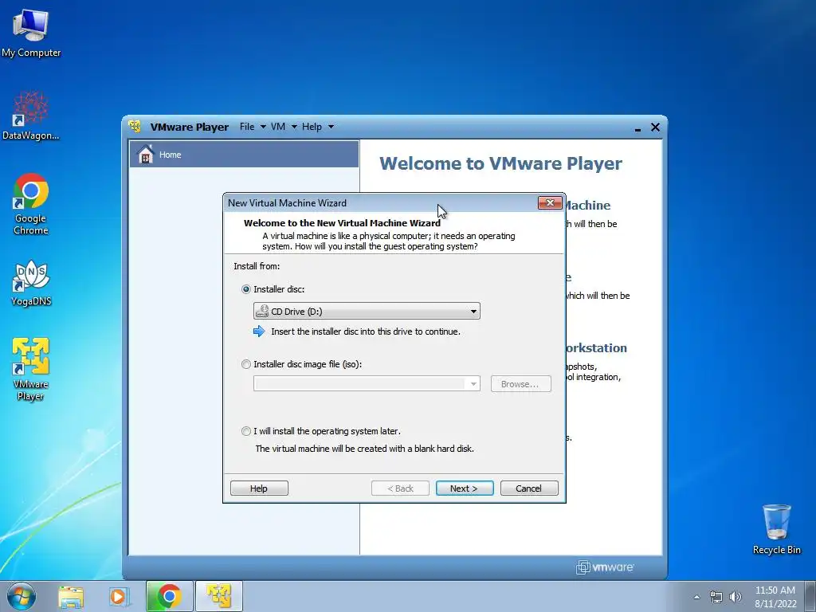Open Windows Explorer from the taskbar
The height and width of the screenshot is (612, 816).
(71, 597)
